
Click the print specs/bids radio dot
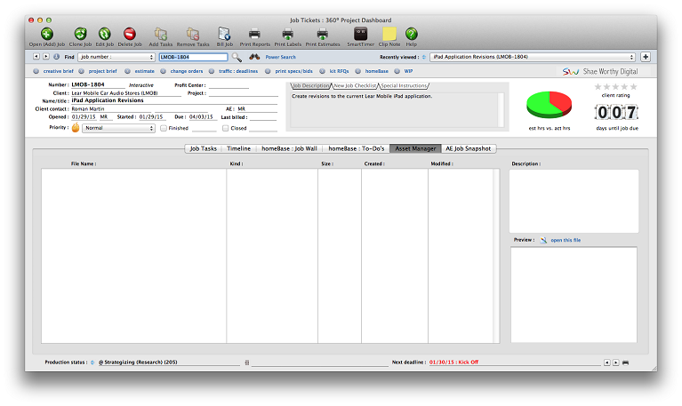pos(268,71)
